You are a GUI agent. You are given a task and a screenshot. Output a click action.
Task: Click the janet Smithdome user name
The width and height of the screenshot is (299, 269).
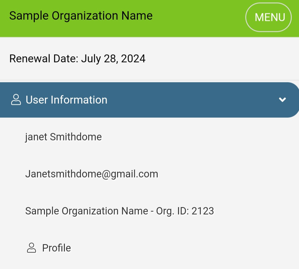coord(63,137)
